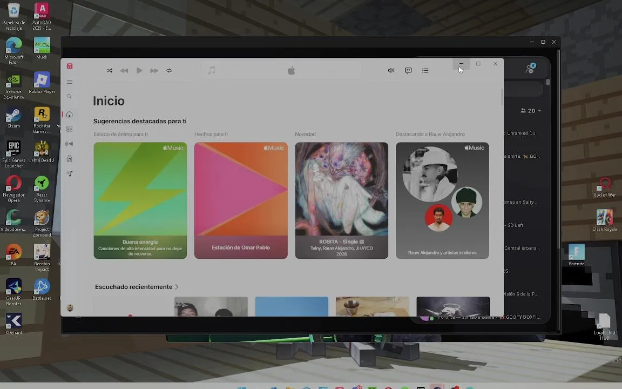Screen dimensions: 622x389
Task: Open the volume control speaker icon
Action: click(x=391, y=71)
